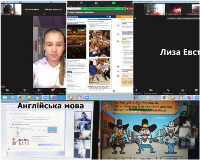This screenshot has width=200, height=160.
Task: Expand video options arrow in top-left Zoom window
Action: click(x=14, y=90)
